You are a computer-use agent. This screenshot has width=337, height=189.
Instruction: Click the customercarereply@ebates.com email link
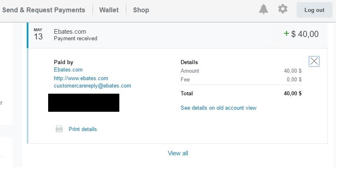93,86
